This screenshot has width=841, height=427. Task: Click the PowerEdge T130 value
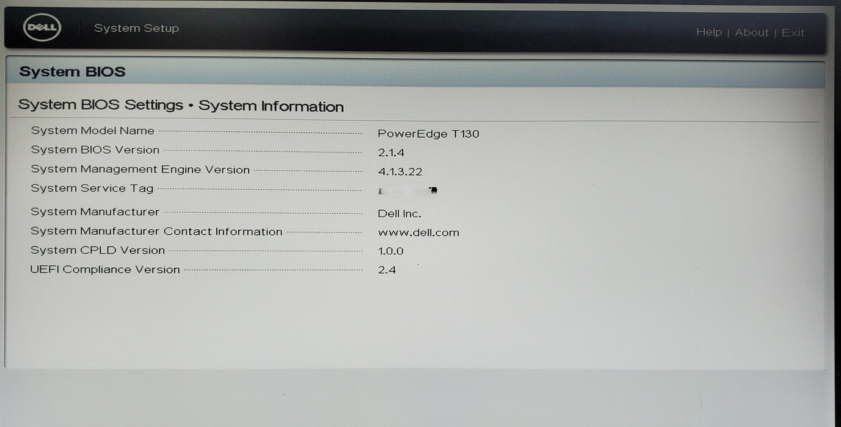coord(428,134)
